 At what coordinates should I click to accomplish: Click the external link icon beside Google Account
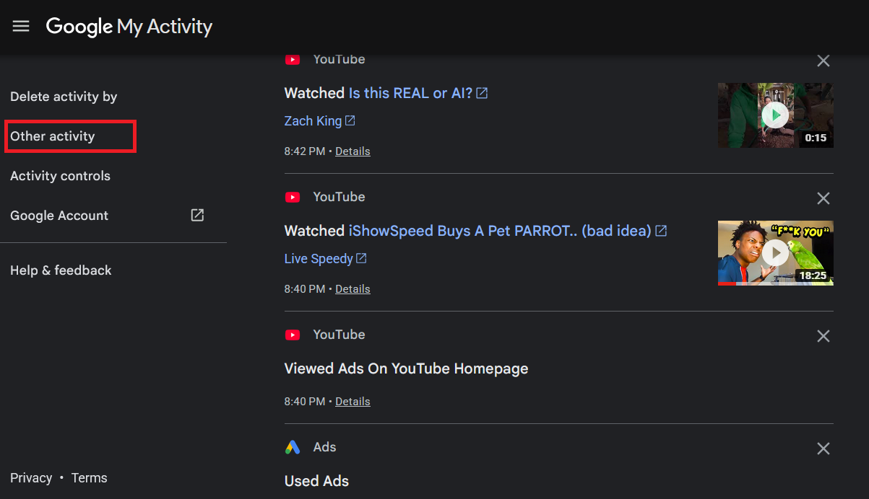tap(197, 215)
